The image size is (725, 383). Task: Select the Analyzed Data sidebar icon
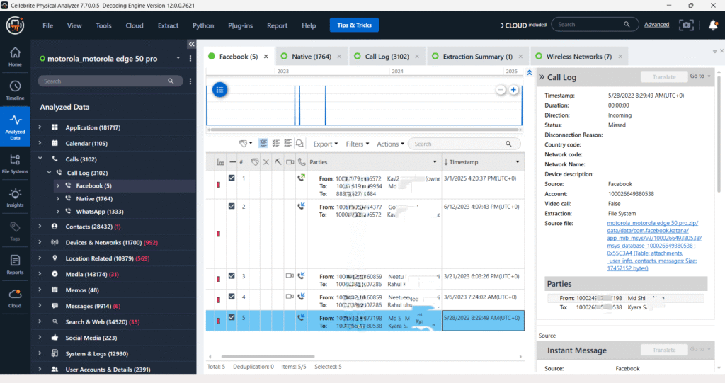click(x=15, y=126)
